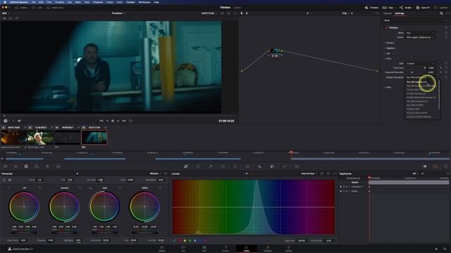
Task: Toggle loop playback in viewer
Action: pyautogui.click(x=131, y=121)
